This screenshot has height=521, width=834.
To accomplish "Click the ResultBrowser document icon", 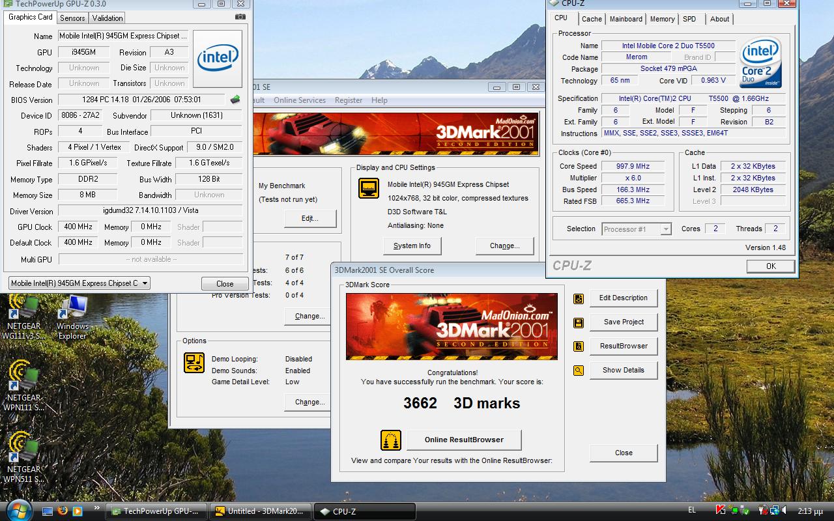I will (x=578, y=346).
